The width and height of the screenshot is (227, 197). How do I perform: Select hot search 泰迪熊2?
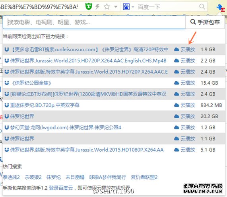click(x=11, y=177)
